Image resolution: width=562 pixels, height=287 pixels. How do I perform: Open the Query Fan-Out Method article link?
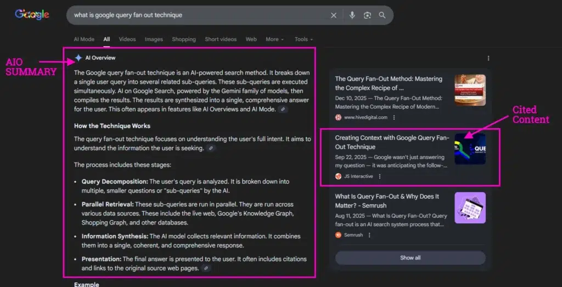pos(389,83)
